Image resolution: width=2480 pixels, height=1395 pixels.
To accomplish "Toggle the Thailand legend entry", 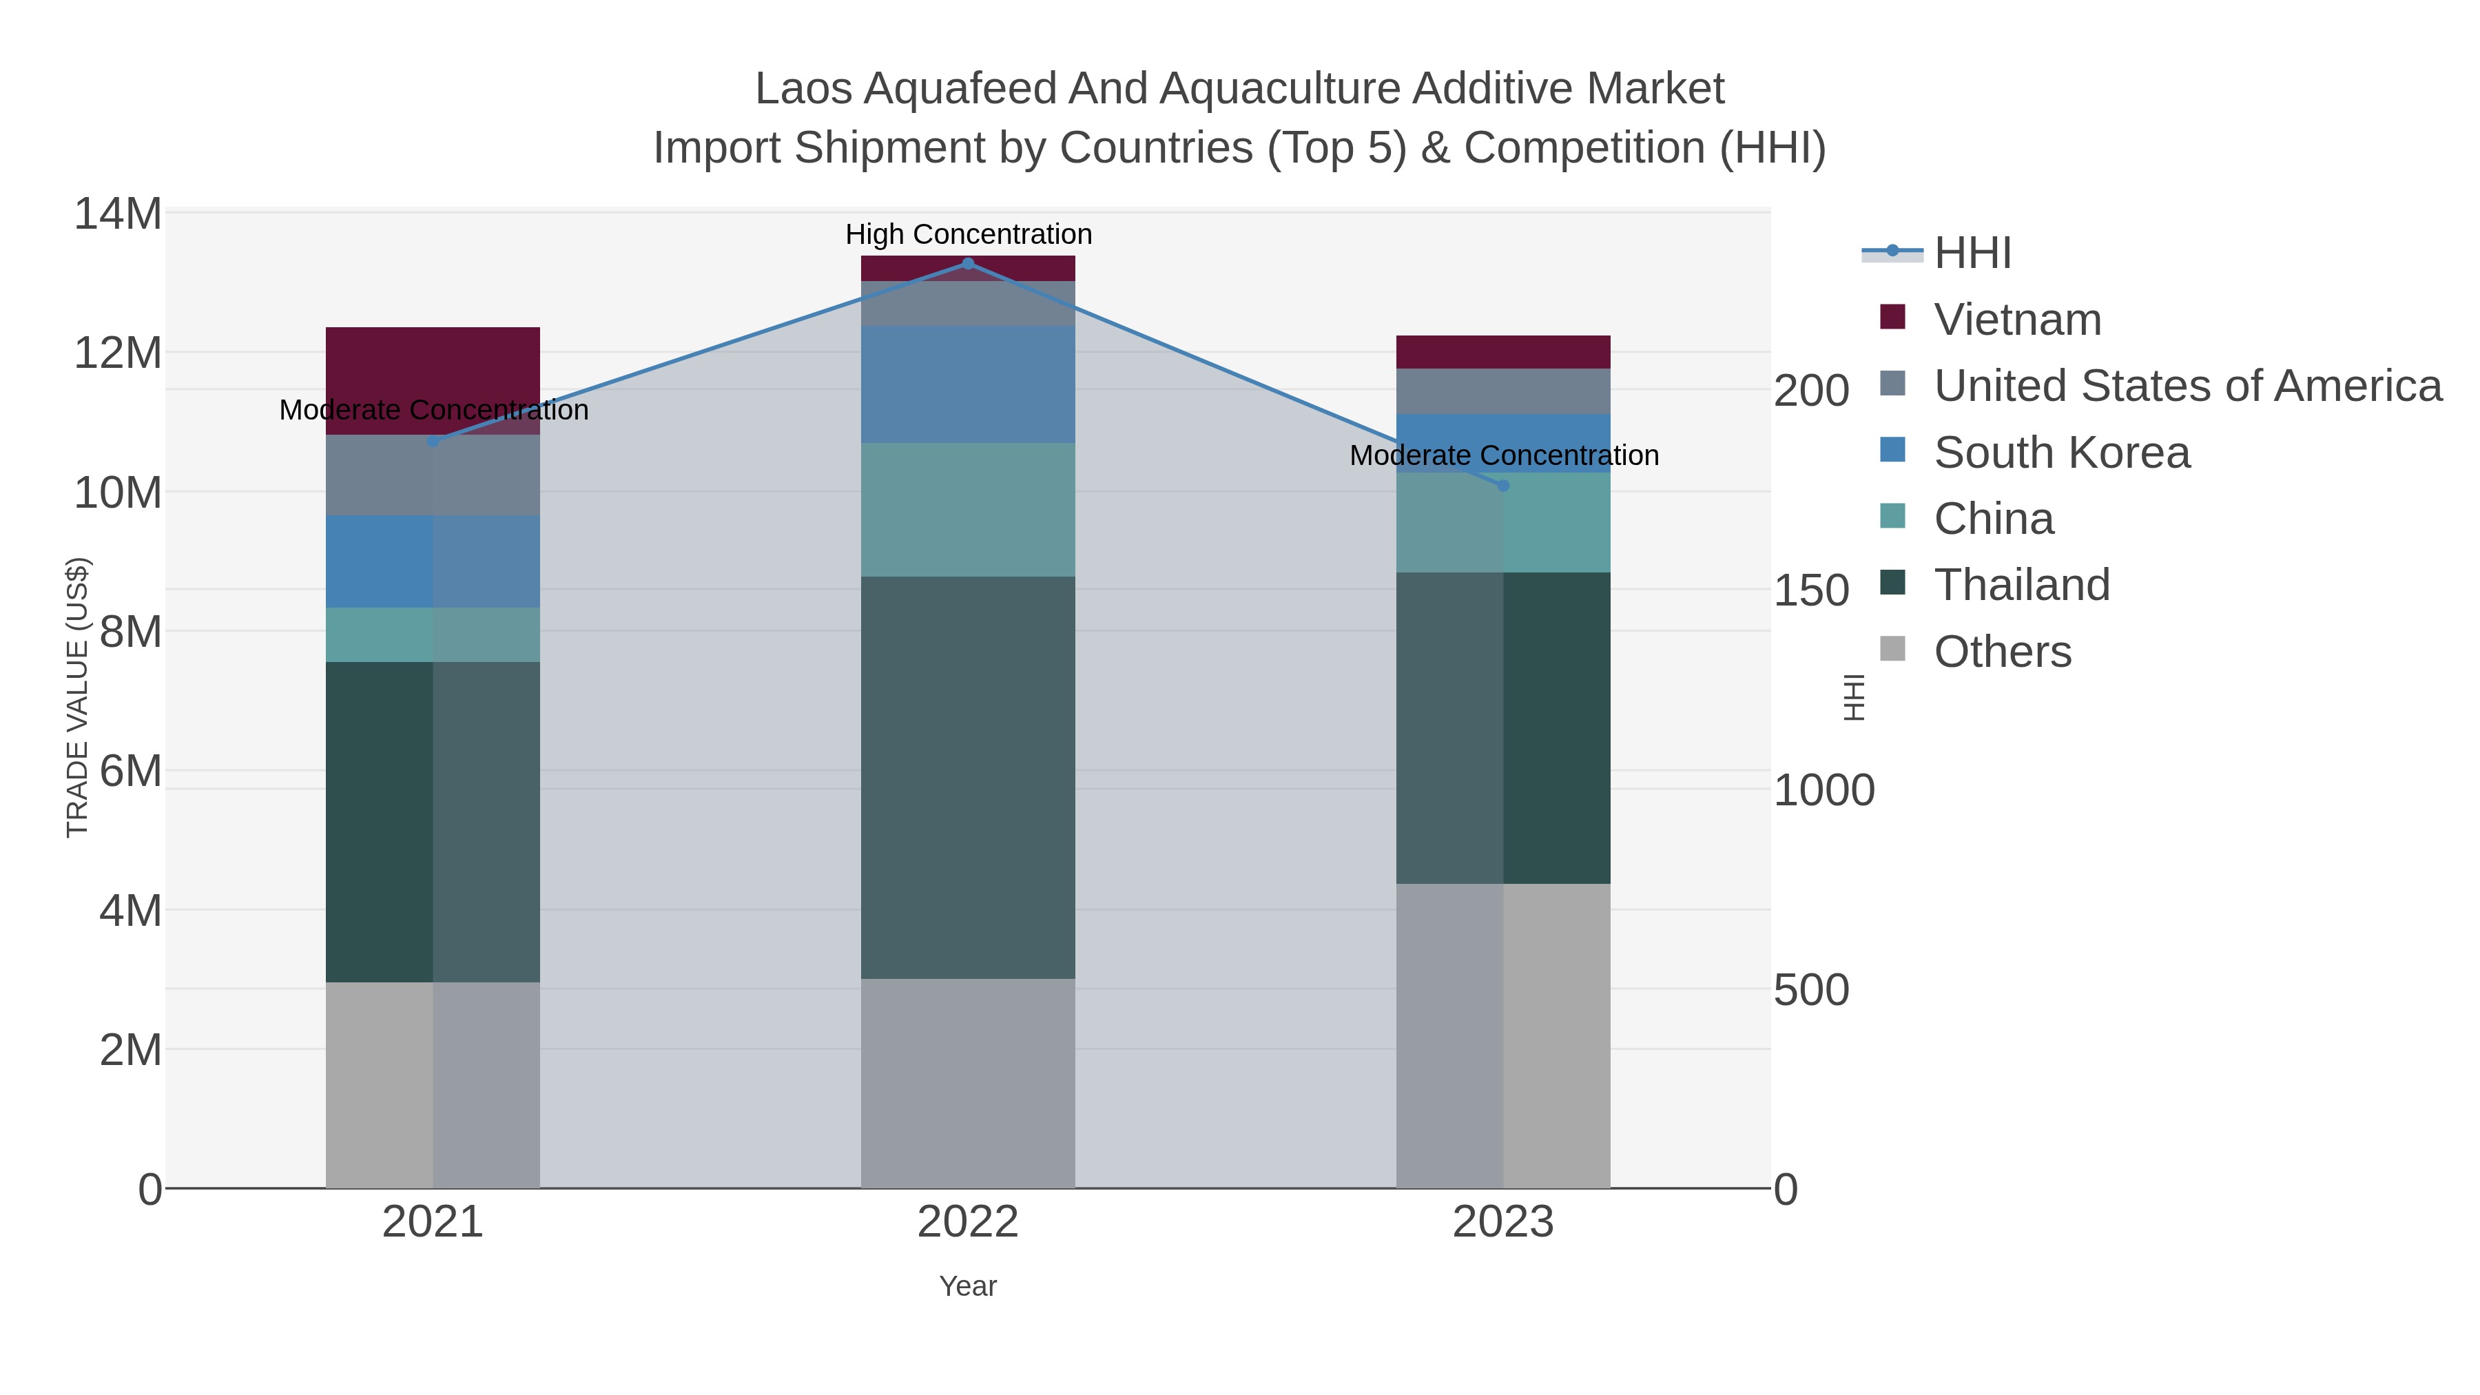I will pos(1995,584).
